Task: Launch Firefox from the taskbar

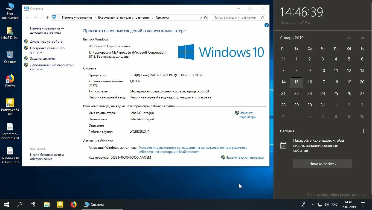Action: point(74,205)
